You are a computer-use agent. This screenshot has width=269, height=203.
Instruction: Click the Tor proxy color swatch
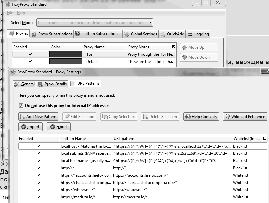pyautogui.click(x=66, y=54)
